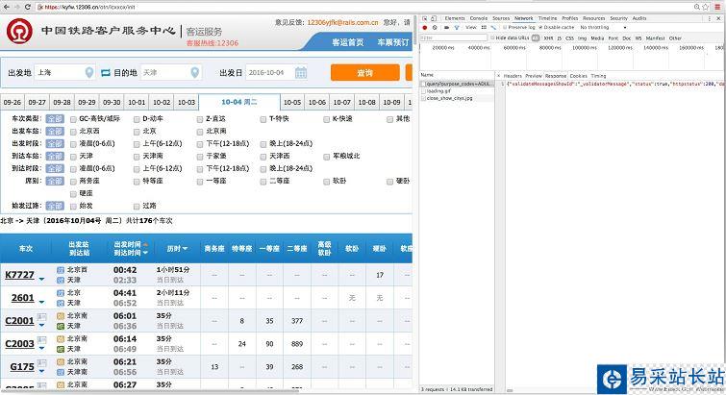The image size is (726, 395).
Task: Click the red 12306 railway logo
Action: (x=19, y=32)
